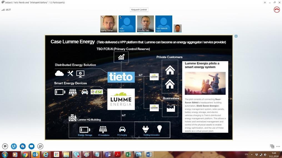Screen dimensions: 282x158
Task: Open Paint palette icon in taskbar
Action: coord(87,154)
